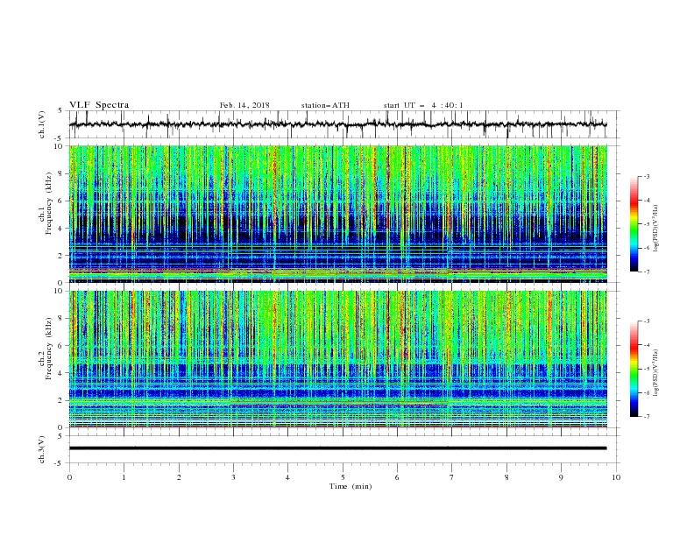Click the 'Time (min)' axis label
694x536 pixels.
coord(351,486)
